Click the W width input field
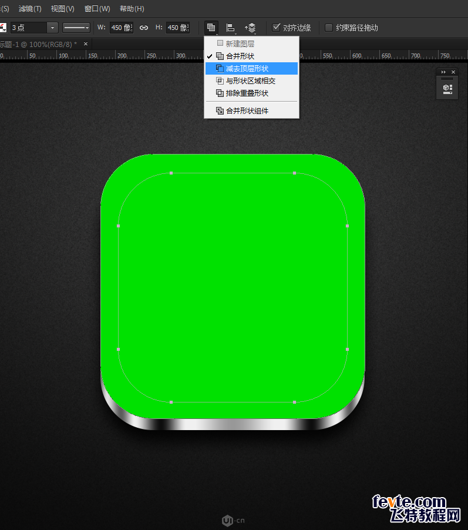The width and height of the screenshot is (468, 530). (121, 28)
